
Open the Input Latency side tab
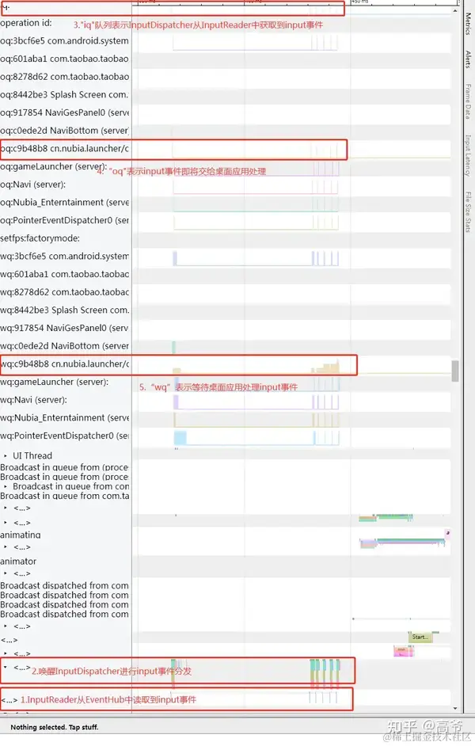468,155
